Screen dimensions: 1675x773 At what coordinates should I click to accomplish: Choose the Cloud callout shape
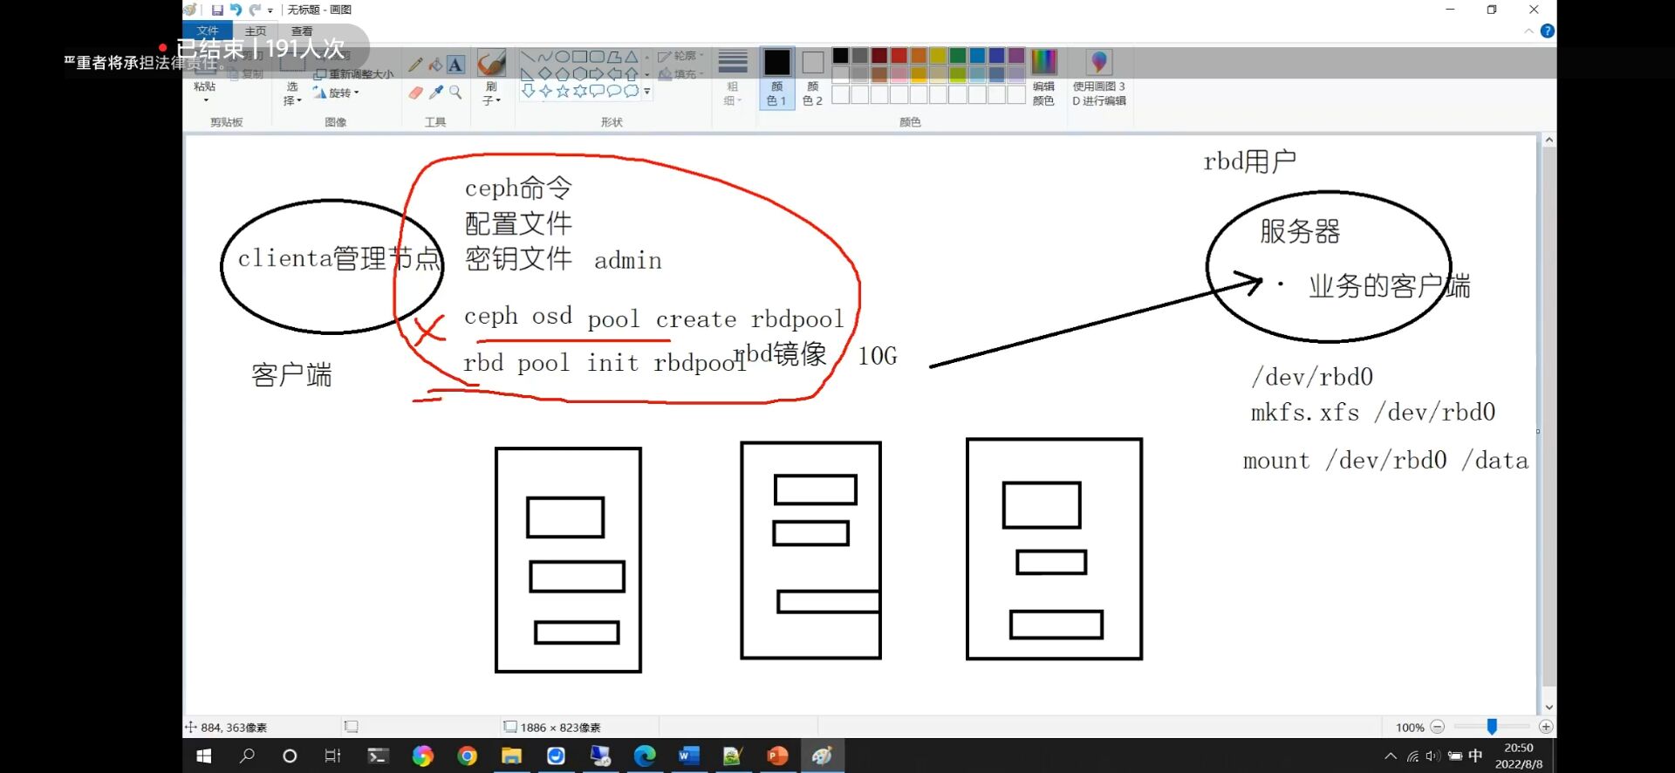(632, 91)
